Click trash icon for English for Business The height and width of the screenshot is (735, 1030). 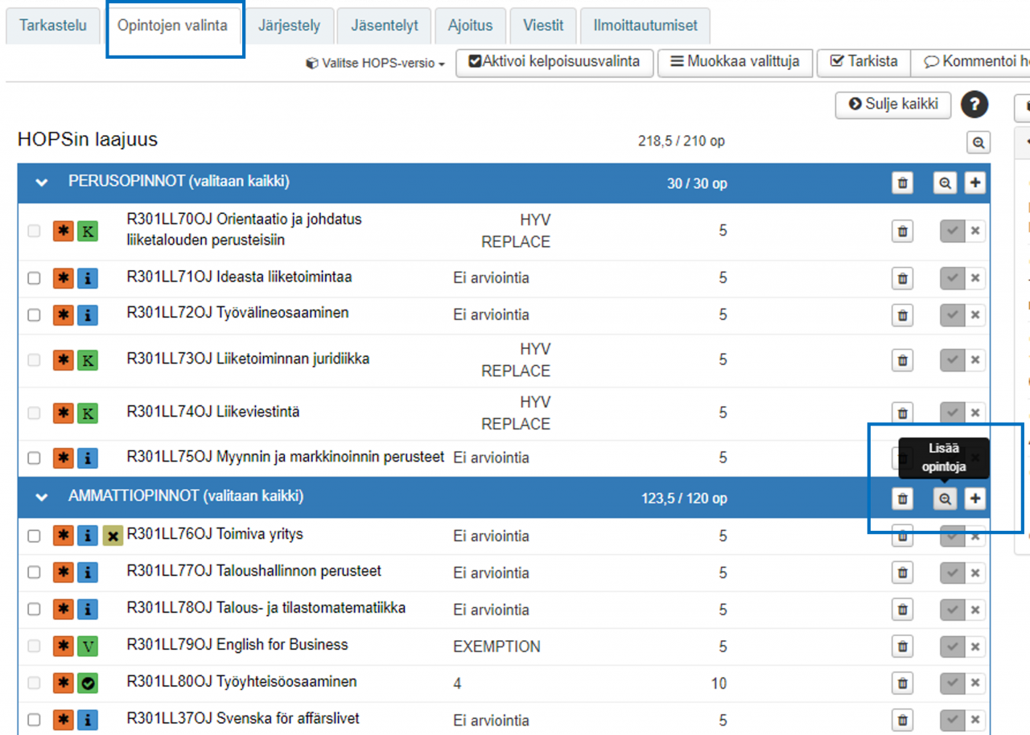click(x=903, y=647)
